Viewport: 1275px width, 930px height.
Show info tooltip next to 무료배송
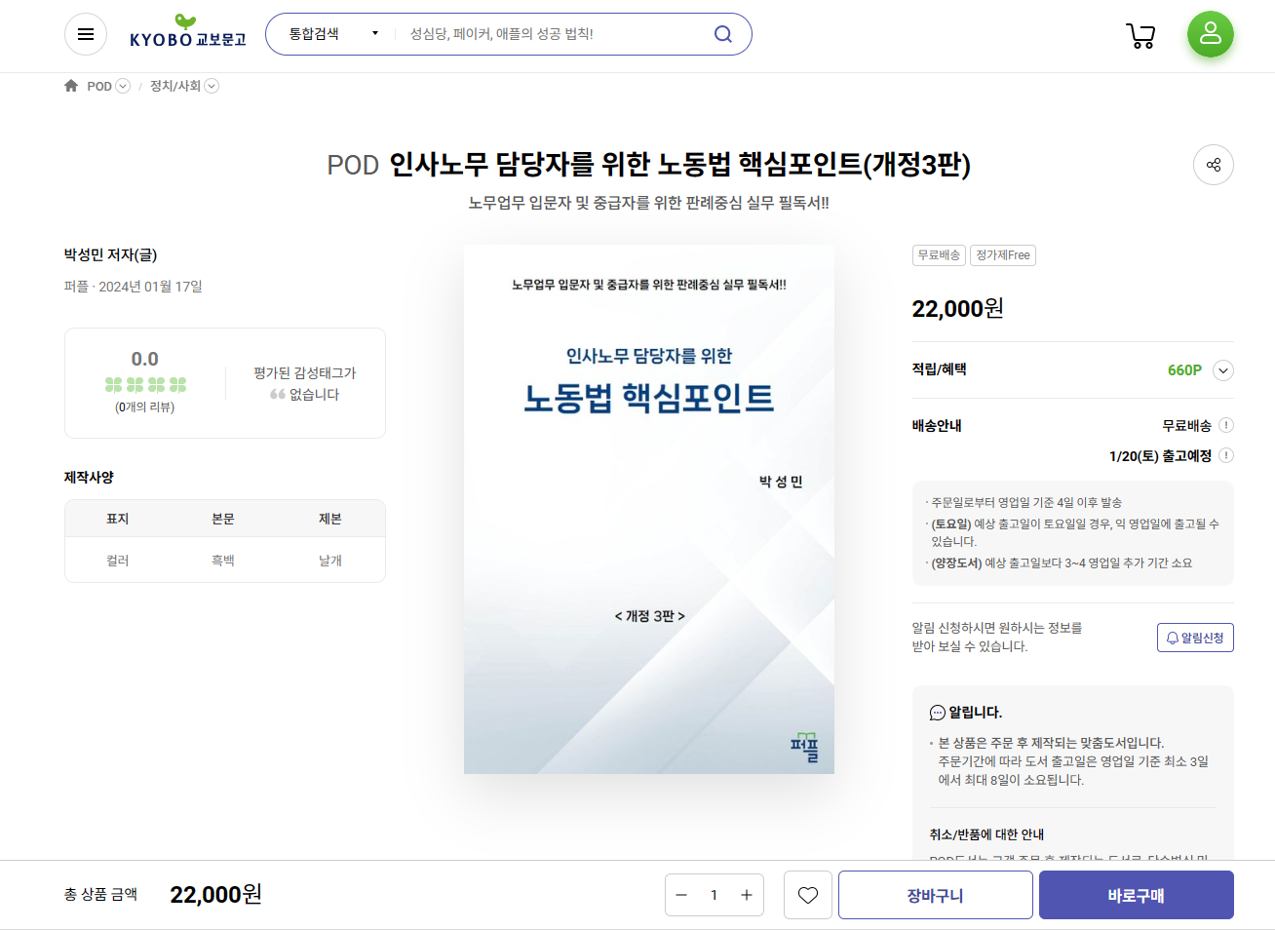tap(1226, 425)
